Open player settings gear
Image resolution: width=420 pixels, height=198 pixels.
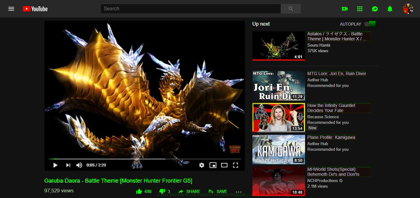pyautogui.click(x=202, y=165)
